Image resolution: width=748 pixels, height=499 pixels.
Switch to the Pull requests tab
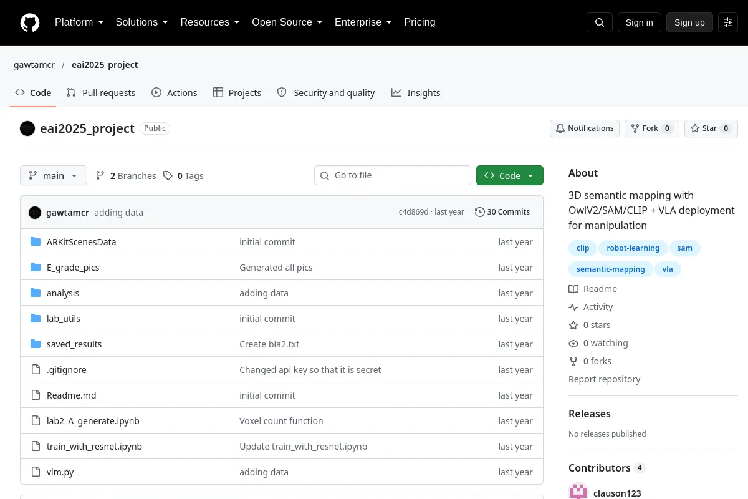coord(101,93)
